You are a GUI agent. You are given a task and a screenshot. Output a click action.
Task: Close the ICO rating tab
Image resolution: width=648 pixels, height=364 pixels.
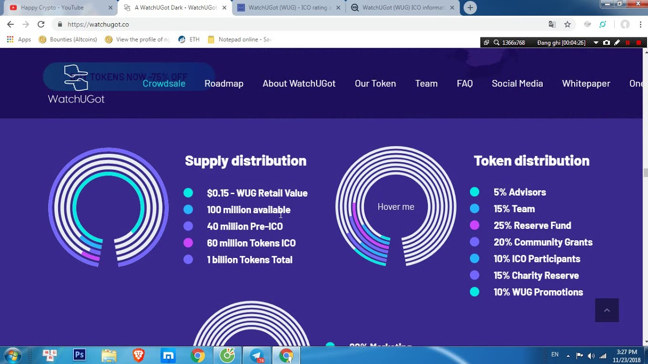tap(338, 8)
